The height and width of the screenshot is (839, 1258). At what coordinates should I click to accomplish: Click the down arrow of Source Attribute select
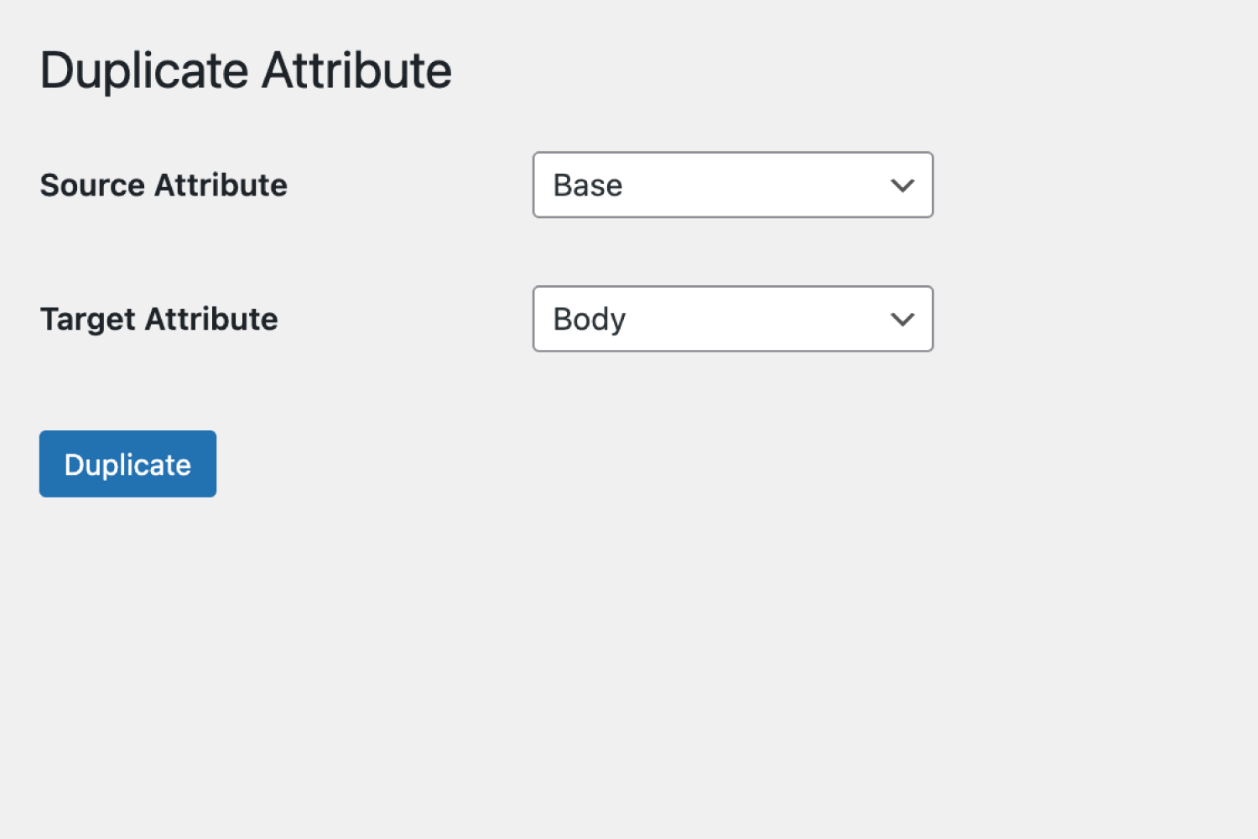(x=902, y=185)
